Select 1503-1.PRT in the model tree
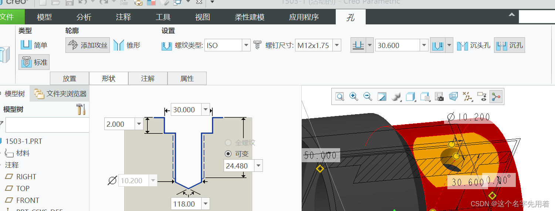The width and height of the screenshot is (555, 211). click(x=24, y=141)
